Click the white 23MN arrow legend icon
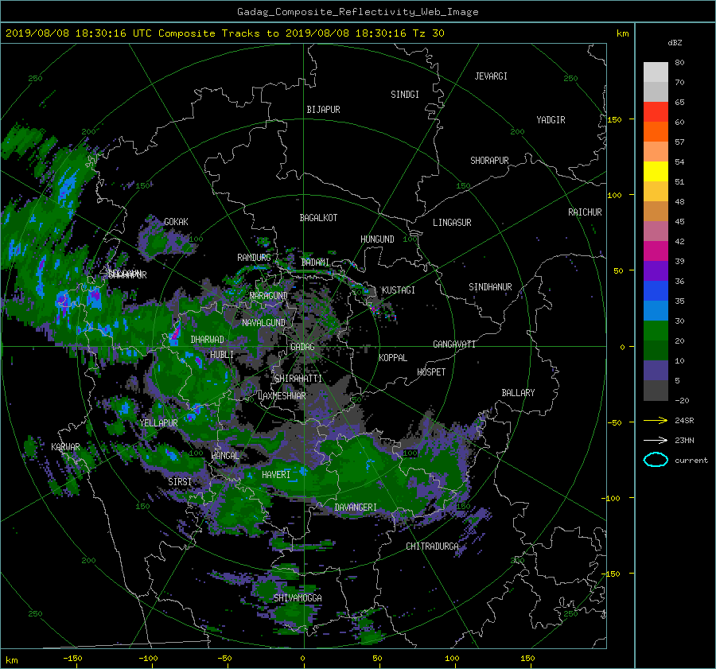Screen dimensions: 716x669 point(656,440)
